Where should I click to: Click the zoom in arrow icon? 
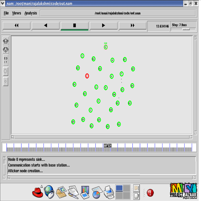click(6, 41)
